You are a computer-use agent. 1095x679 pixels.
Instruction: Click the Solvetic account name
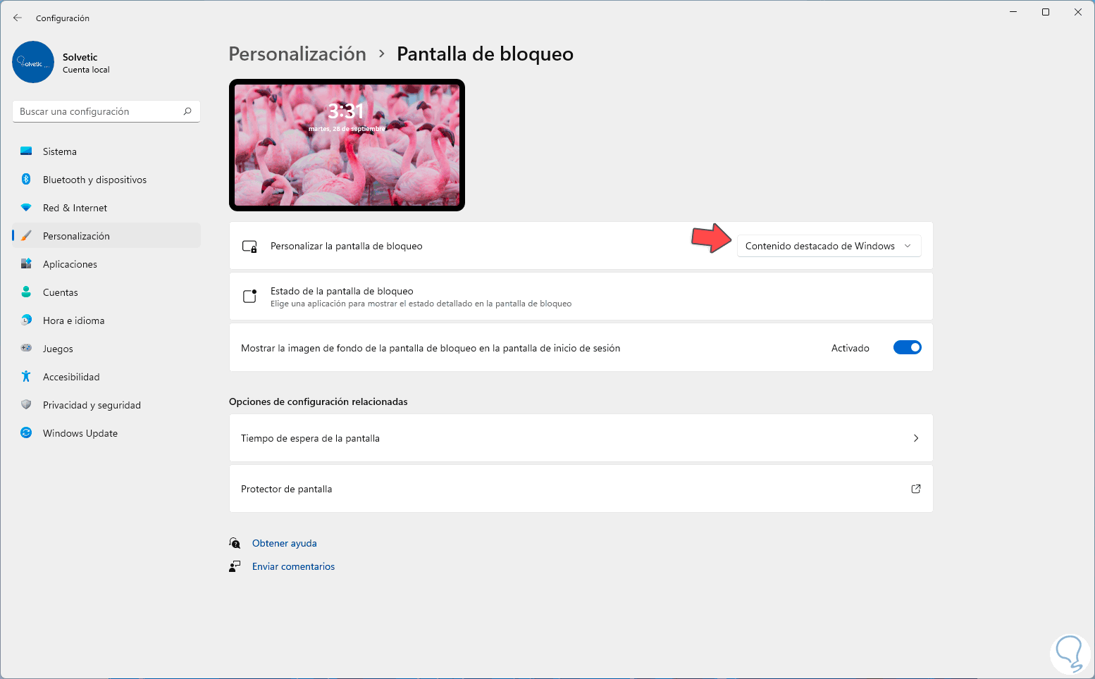[80, 57]
